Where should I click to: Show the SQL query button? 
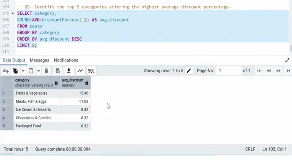coord(91,71)
